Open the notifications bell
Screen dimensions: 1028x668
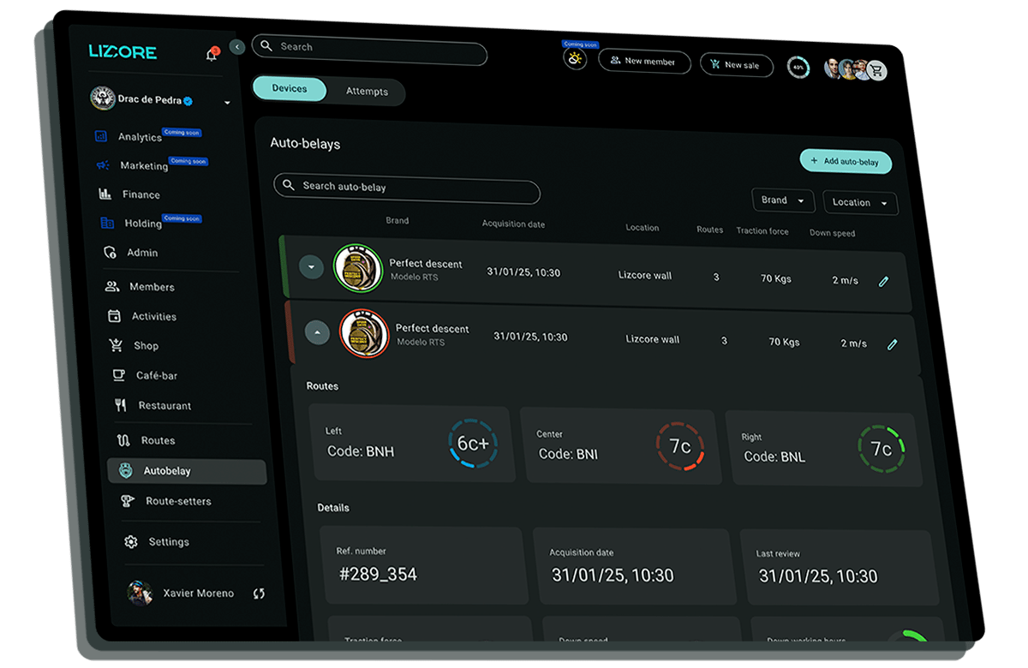(x=212, y=55)
